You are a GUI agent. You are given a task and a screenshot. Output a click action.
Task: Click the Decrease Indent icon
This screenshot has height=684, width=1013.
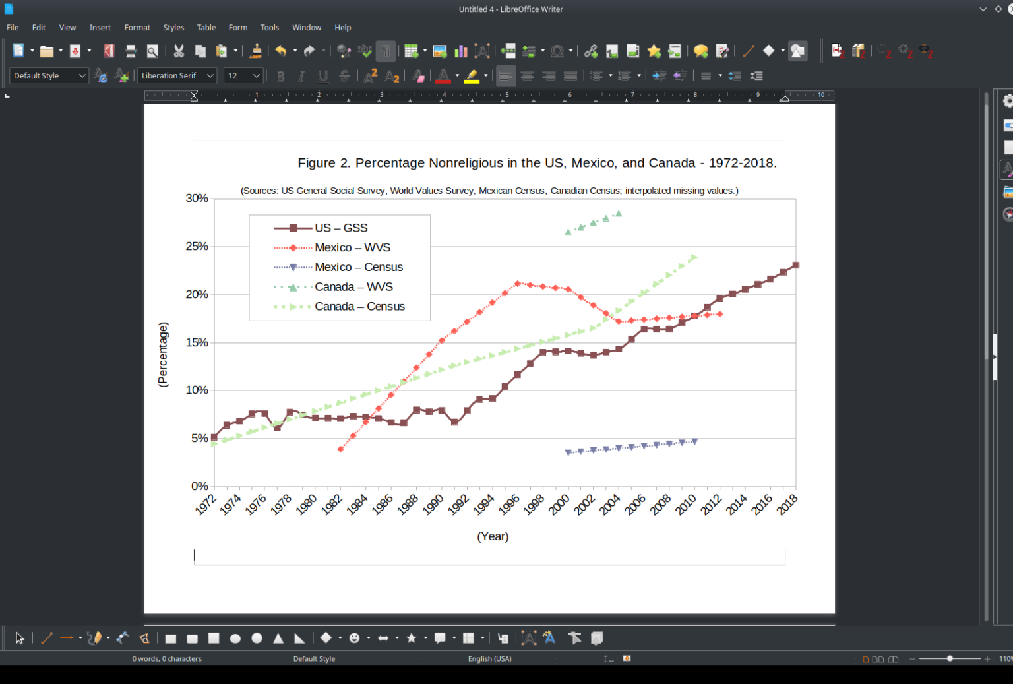[680, 76]
